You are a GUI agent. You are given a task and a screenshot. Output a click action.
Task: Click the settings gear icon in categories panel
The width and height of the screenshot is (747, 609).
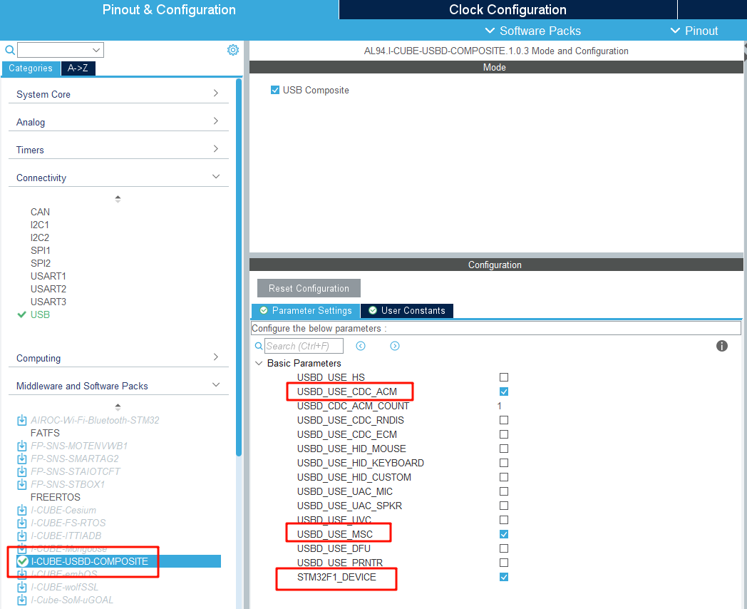point(232,50)
